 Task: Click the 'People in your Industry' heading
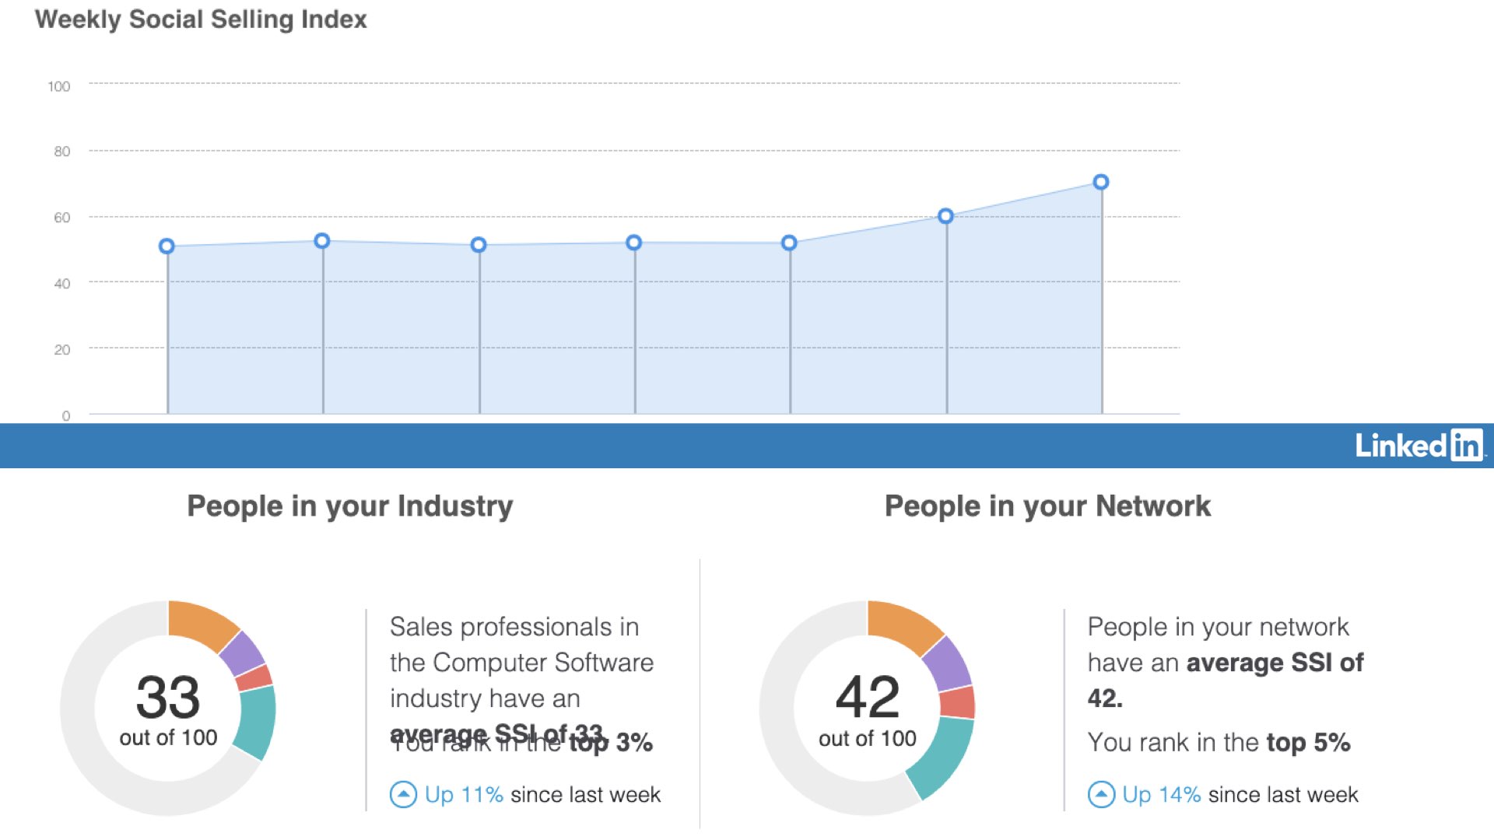[350, 506]
